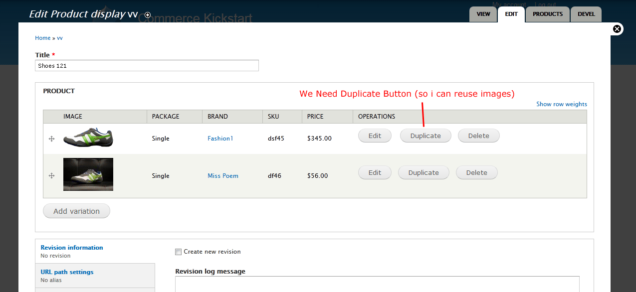
Task: Grab the drag handle for Fashion1 row
Action: (51, 139)
